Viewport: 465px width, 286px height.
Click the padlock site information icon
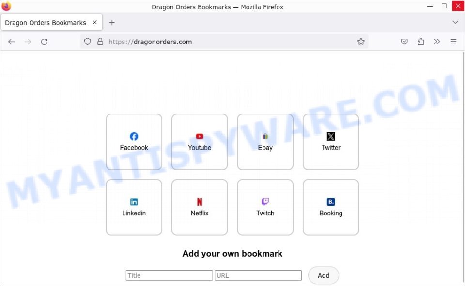click(100, 42)
